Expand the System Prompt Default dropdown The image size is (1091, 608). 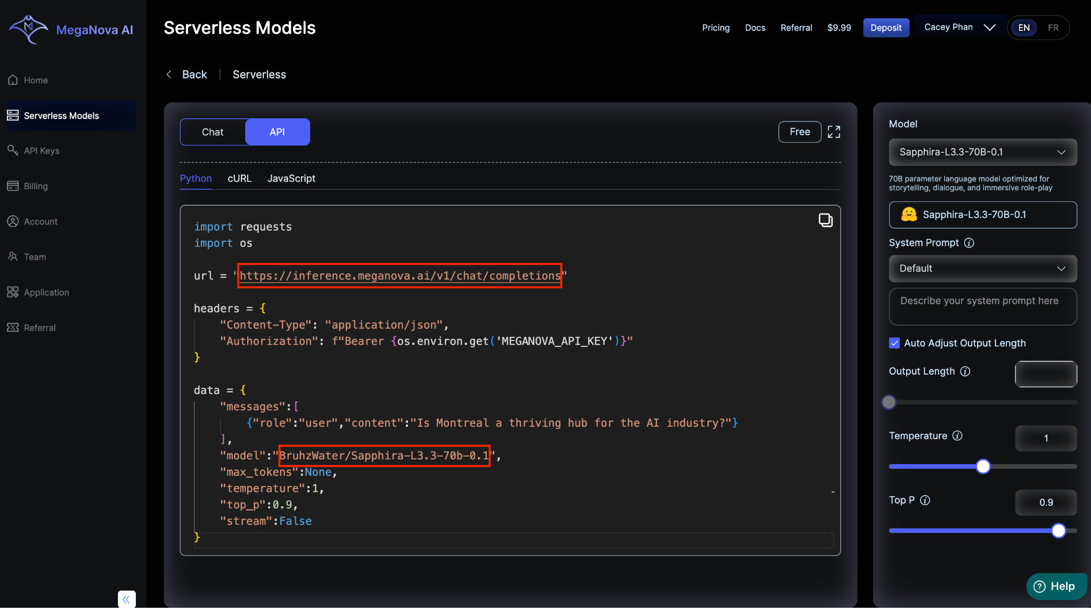tap(982, 269)
